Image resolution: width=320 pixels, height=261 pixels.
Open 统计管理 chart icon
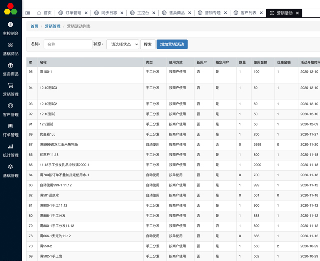(11, 151)
